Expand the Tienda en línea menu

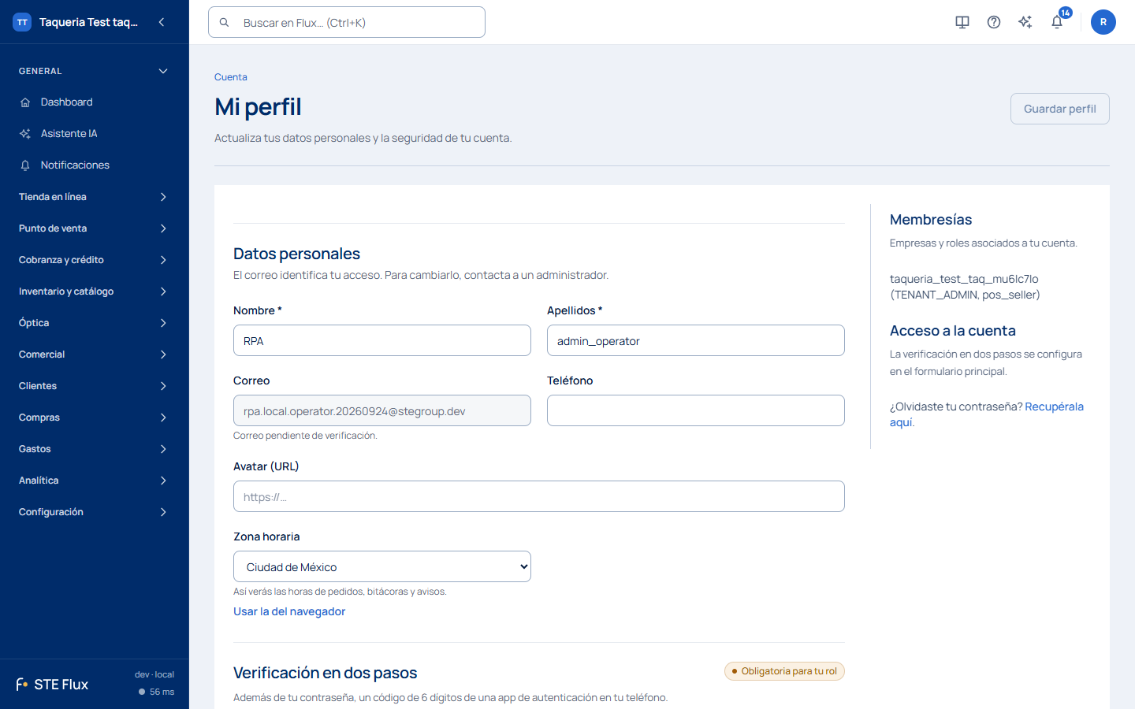coord(95,197)
